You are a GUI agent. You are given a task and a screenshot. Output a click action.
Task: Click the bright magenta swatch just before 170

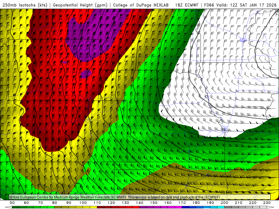tap(179, 207)
